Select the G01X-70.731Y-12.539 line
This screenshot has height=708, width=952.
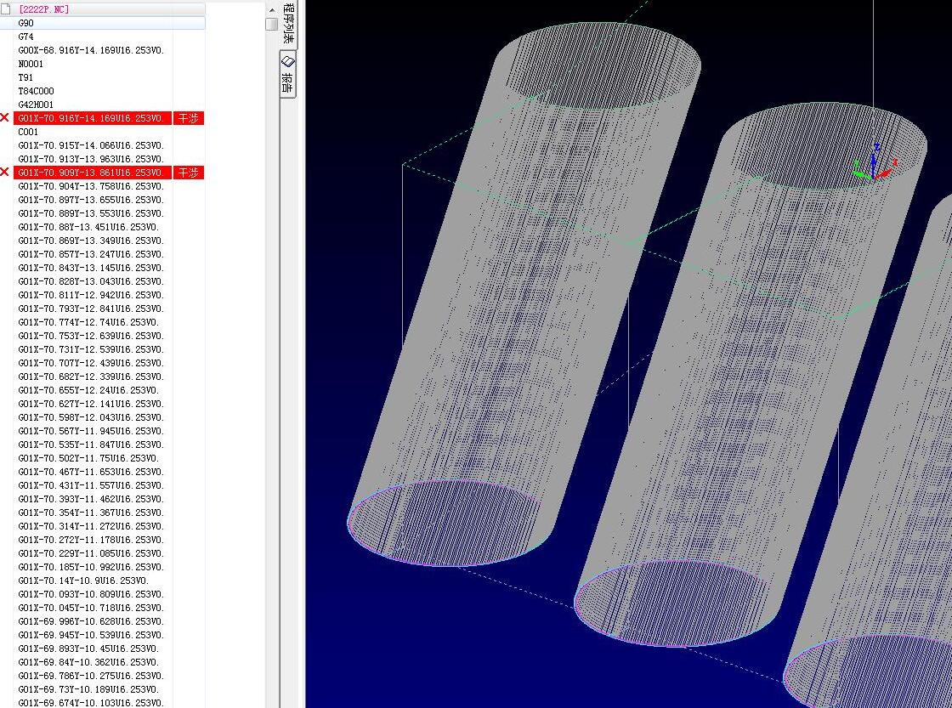[x=91, y=349]
